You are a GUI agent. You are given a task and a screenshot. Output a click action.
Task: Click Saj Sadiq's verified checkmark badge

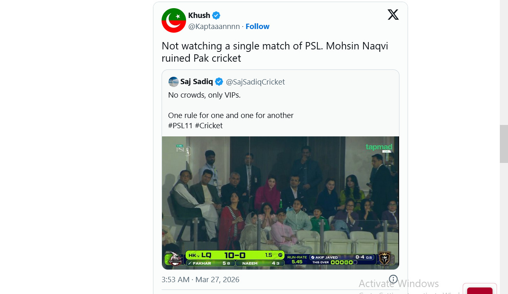[219, 82]
